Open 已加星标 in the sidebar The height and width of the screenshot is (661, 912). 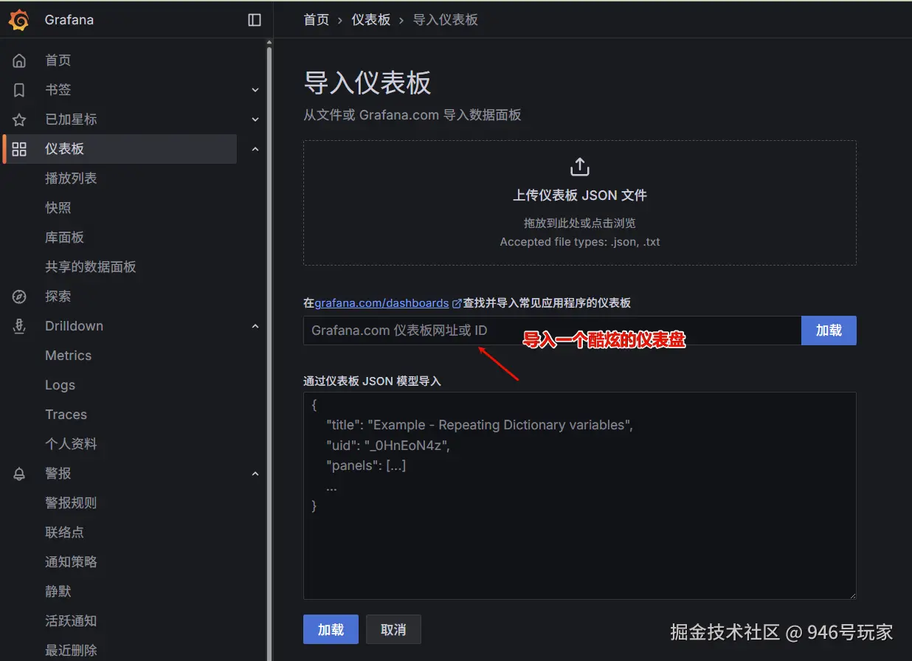tap(71, 120)
